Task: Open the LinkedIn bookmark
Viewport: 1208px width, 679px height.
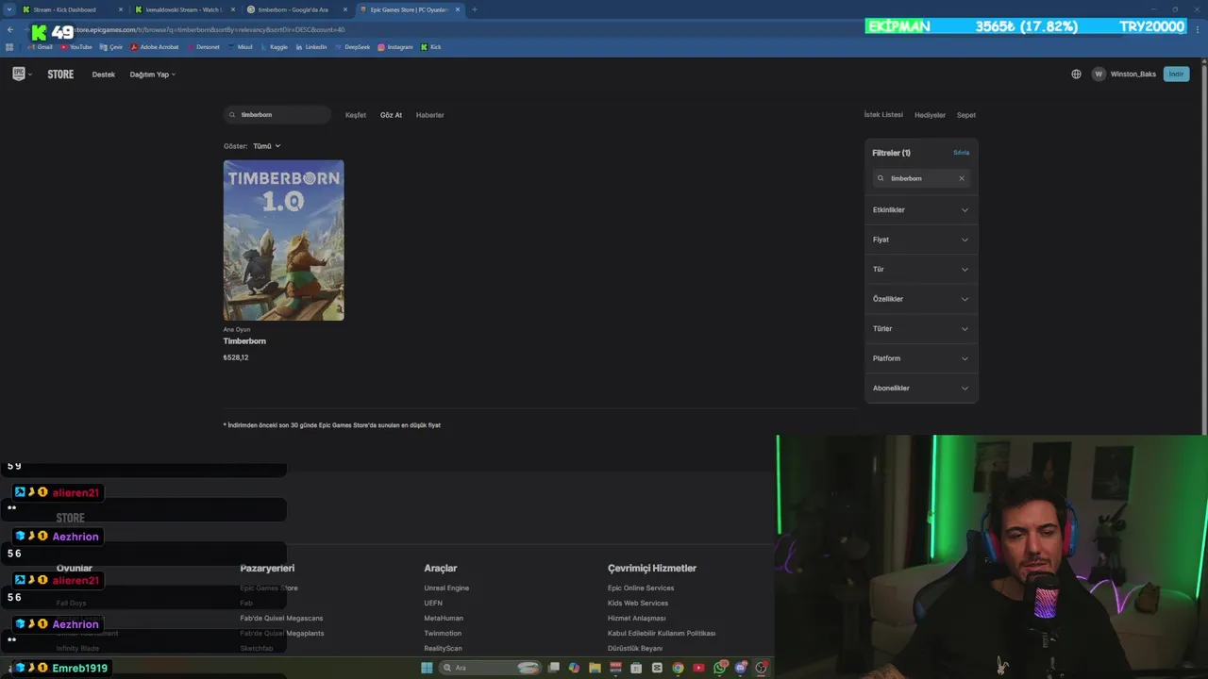Action: pyautogui.click(x=311, y=46)
